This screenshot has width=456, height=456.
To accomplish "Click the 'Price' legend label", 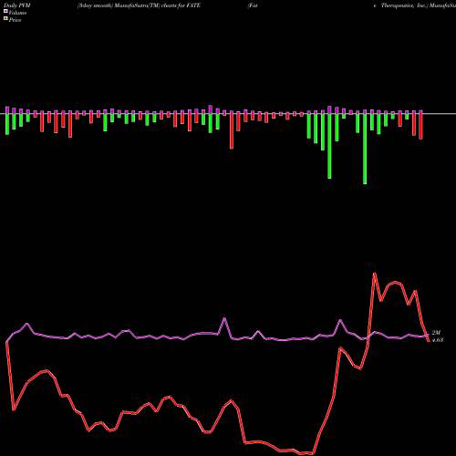I will click(x=15, y=20).
